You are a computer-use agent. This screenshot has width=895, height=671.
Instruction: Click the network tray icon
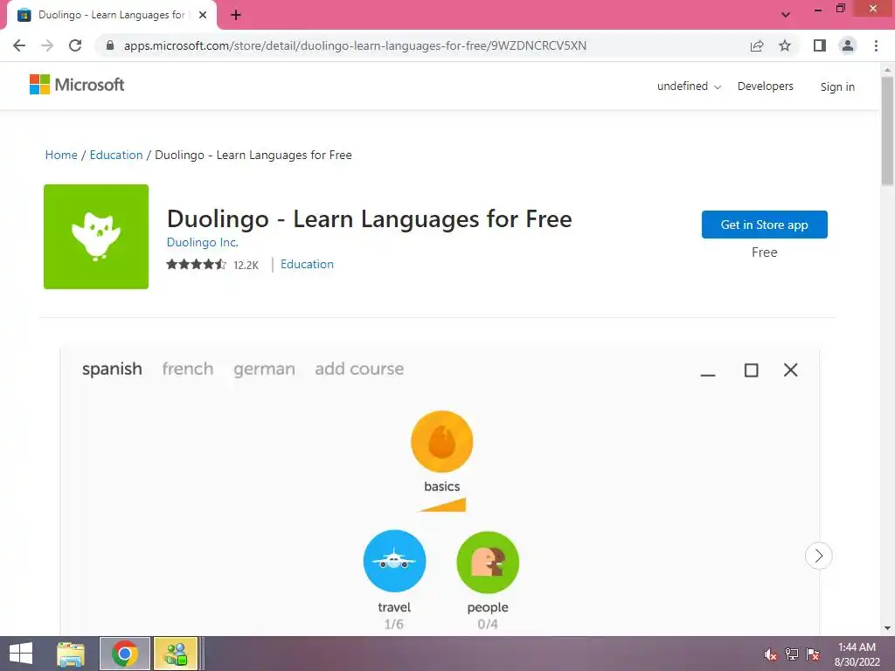[x=792, y=654]
